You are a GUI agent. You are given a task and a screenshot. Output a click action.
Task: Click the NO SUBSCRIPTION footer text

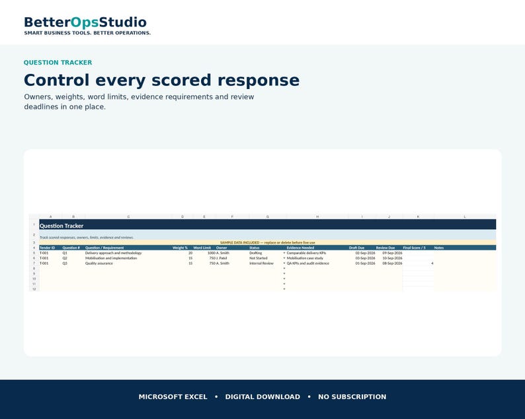coord(352,397)
